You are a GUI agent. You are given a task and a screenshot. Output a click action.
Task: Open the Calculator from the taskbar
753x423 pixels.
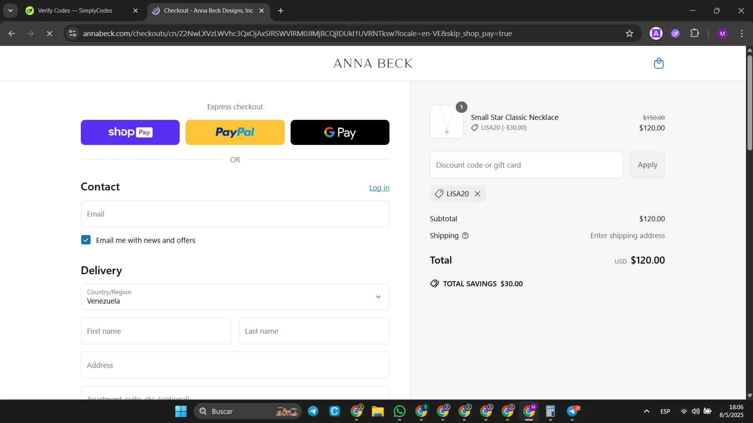coord(551,411)
